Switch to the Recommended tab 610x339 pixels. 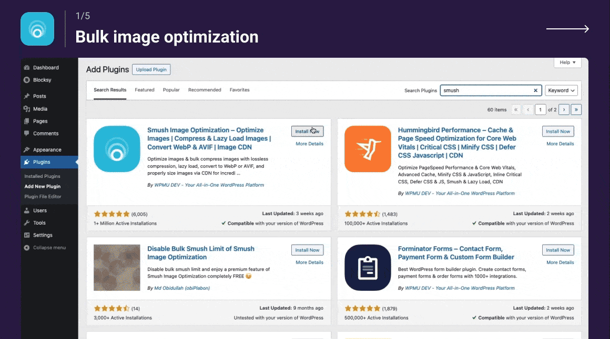205,90
